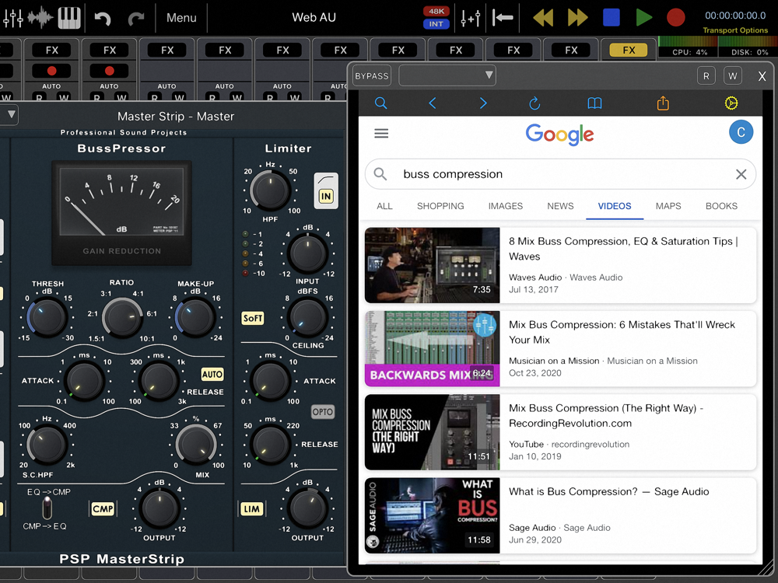Viewport: 778px width, 583px height.
Task: Toggle automation W button in plugin header
Action: point(733,76)
